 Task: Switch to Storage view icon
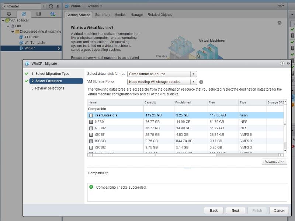39,14
